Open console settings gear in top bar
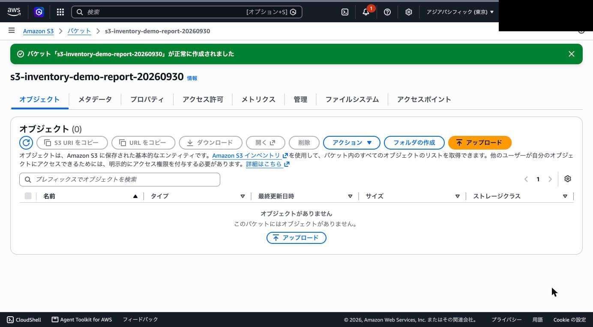The height and width of the screenshot is (327, 593). [409, 12]
